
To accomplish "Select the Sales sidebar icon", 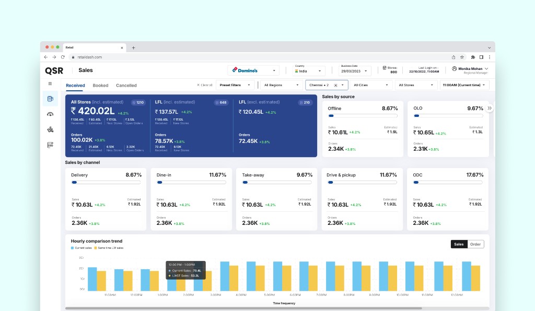I will (x=50, y=99).
